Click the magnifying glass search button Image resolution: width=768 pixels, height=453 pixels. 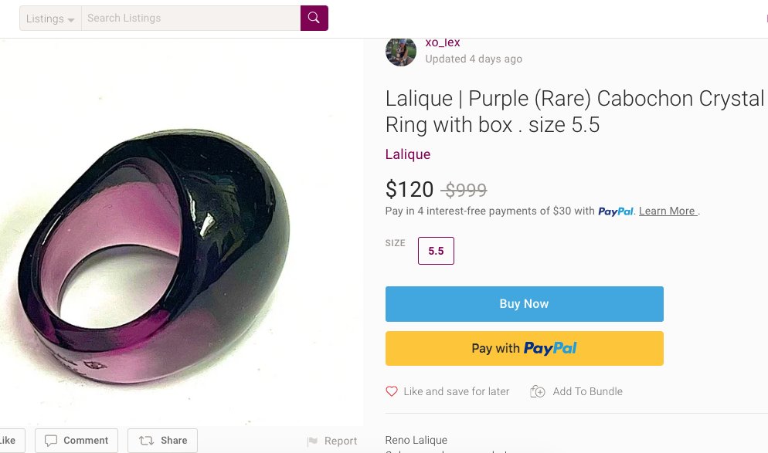point(314,18)
